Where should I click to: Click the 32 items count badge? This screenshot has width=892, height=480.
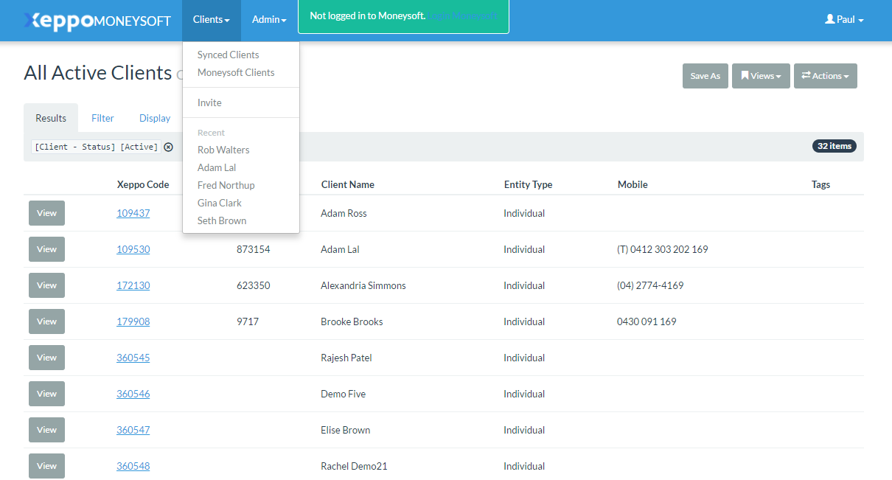pos(834,146)
